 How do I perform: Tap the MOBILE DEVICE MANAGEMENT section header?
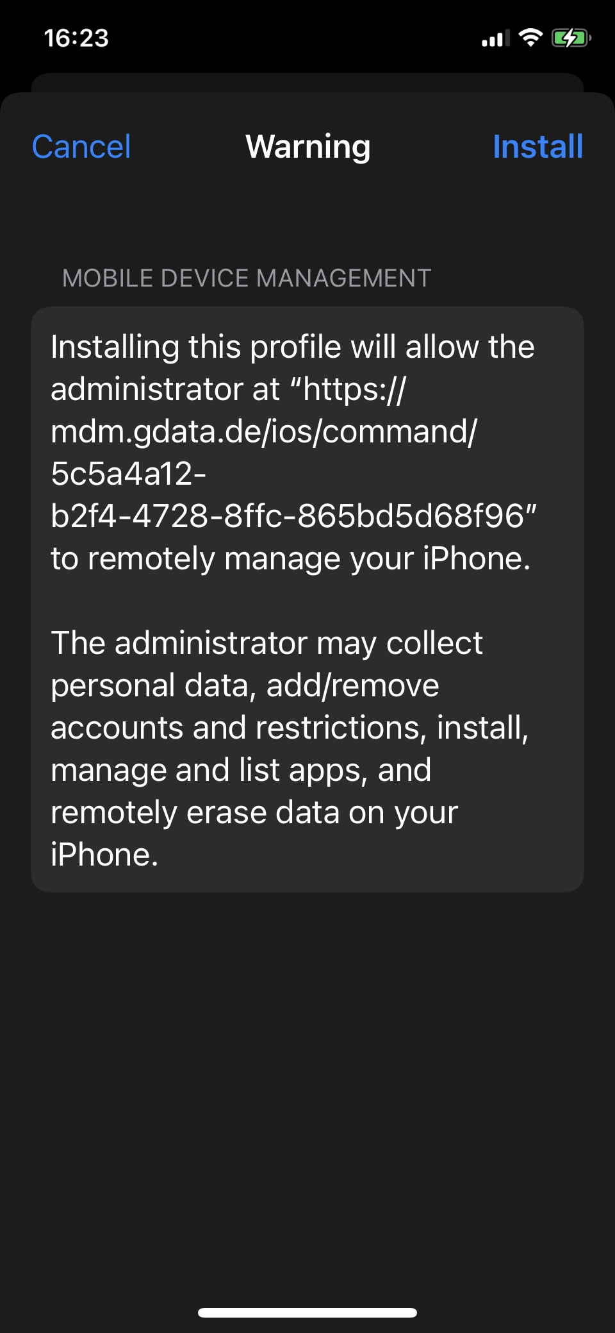click(x=247, y=278)
